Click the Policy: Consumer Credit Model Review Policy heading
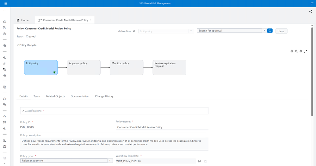The width and height of the screenshot is (316, 166). (44, 28)
